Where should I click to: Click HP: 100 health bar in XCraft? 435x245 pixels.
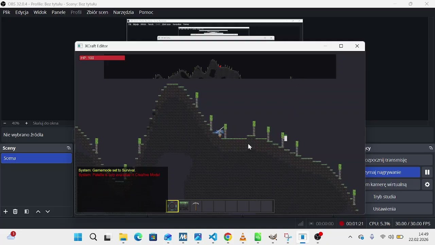tap(102, 58)
